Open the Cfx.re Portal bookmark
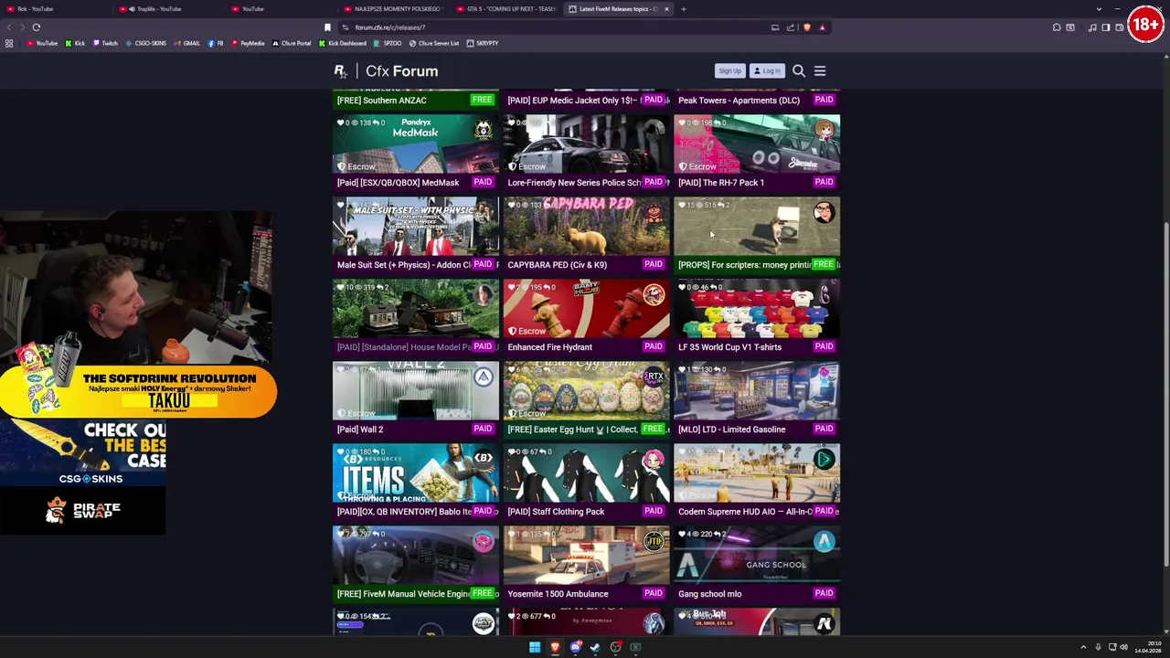1170x658 pixels. click(292, 43)
